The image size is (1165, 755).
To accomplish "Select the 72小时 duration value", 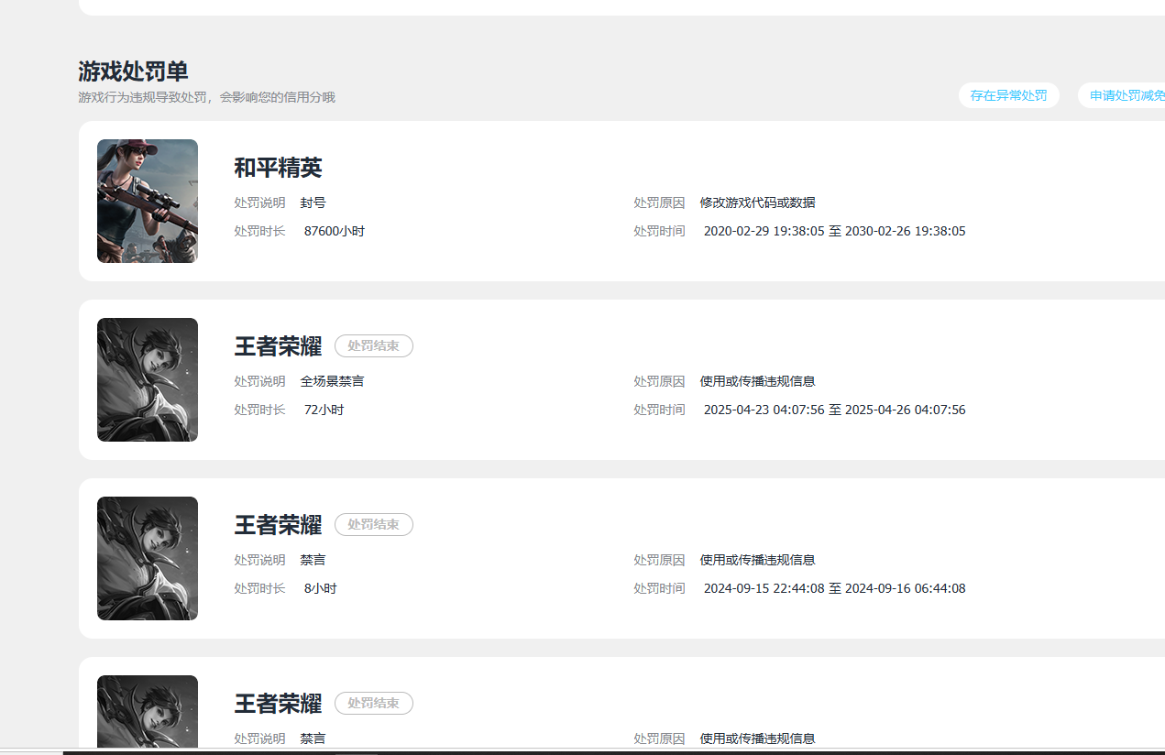I will point(324,410).
